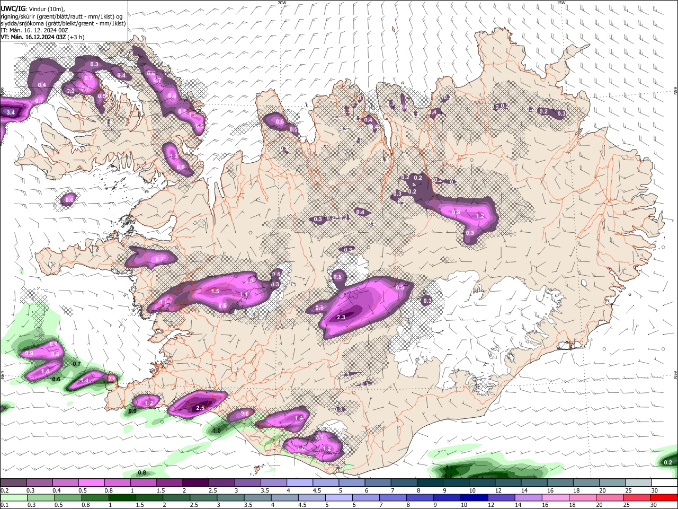The image size is (678, 509).
Task: Click the '30' label on the upper legend row
Action: tap(655, 490)
